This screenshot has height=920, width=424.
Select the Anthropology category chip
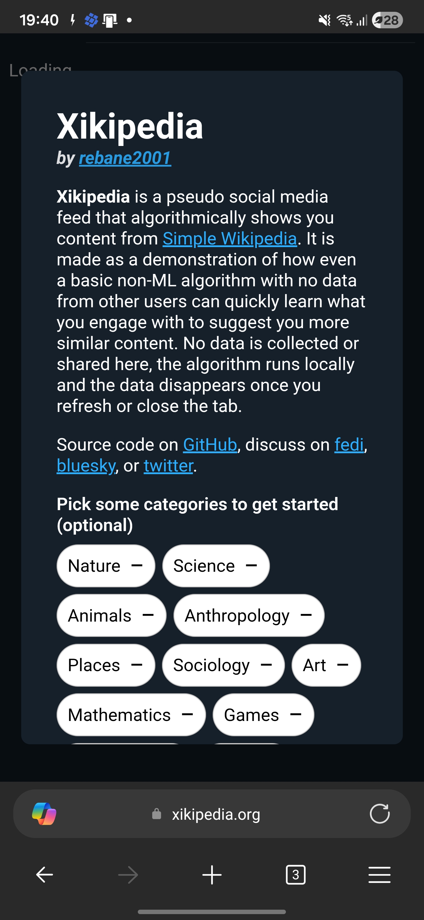click(x=249, y=615)
